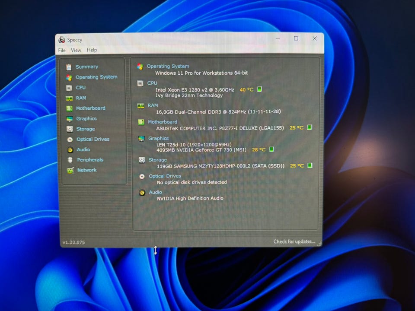Open the CPU heading link in summary
The height and width of the screenshot is (311, 415).
click(152, 83)
